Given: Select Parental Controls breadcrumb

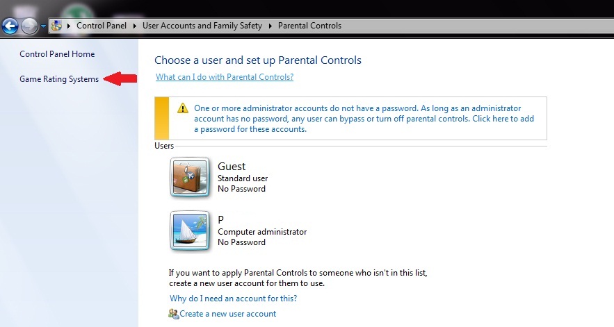Looking at the screenshot, I should [x=309, y=26].
